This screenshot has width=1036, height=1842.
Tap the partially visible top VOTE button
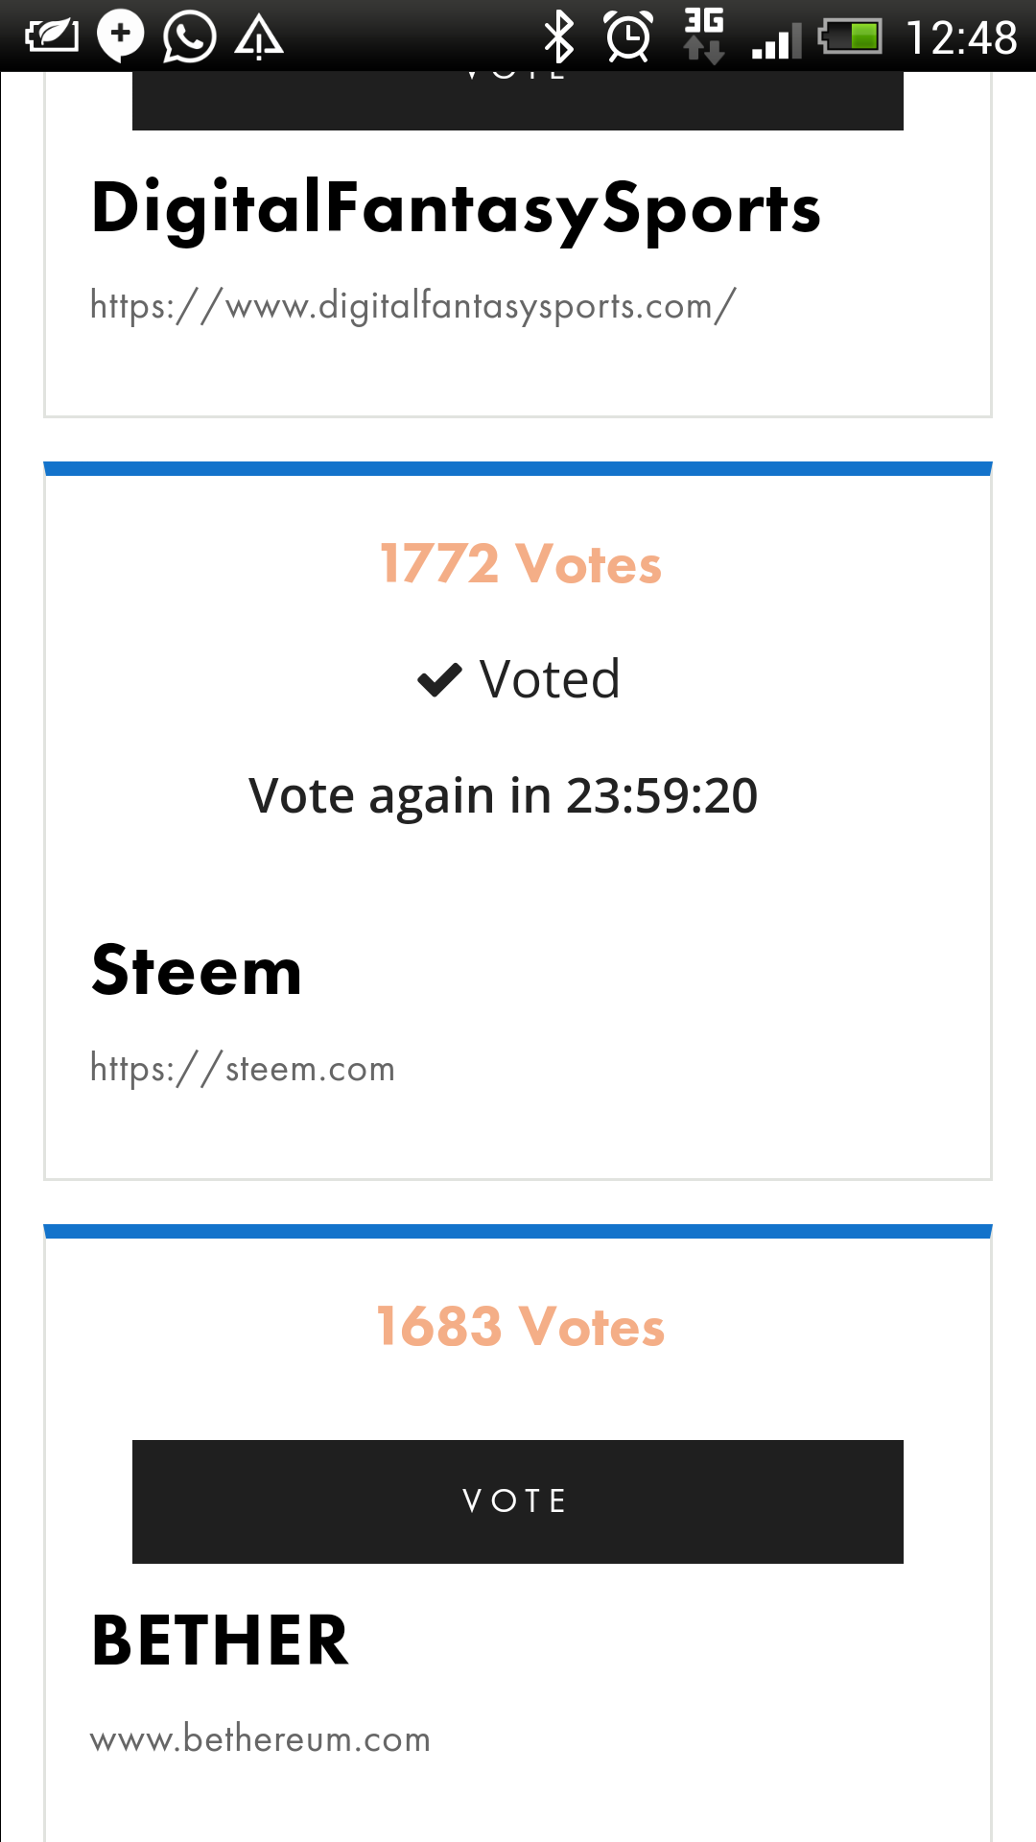coord(518,100)
